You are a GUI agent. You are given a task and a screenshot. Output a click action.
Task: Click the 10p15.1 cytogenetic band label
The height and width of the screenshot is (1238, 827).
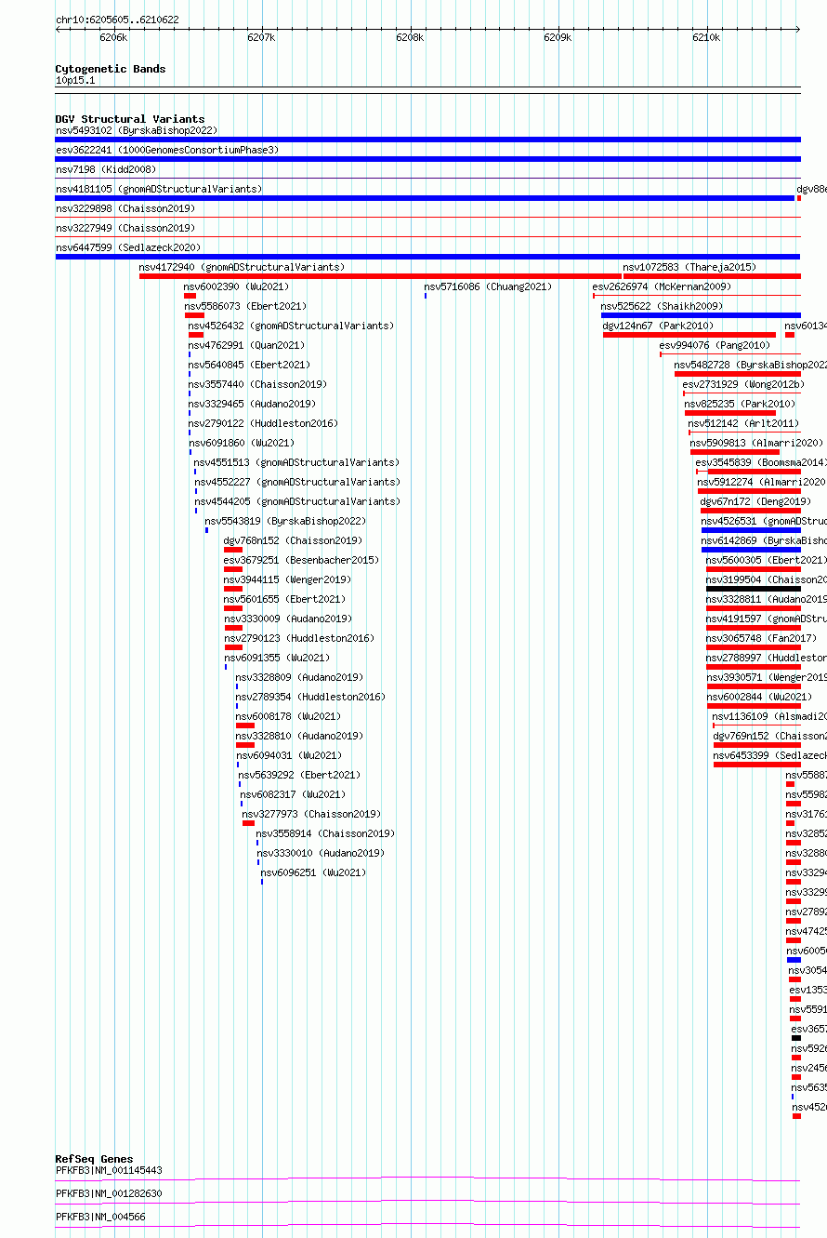pyautogui.click(x=75, y=81)
